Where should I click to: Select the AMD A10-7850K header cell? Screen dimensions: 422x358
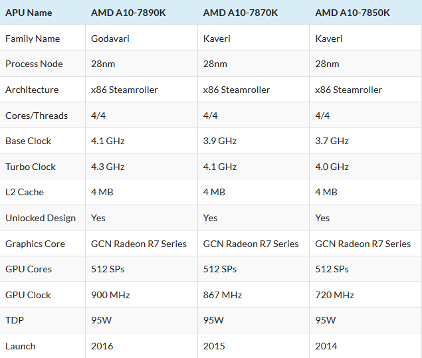353,13
